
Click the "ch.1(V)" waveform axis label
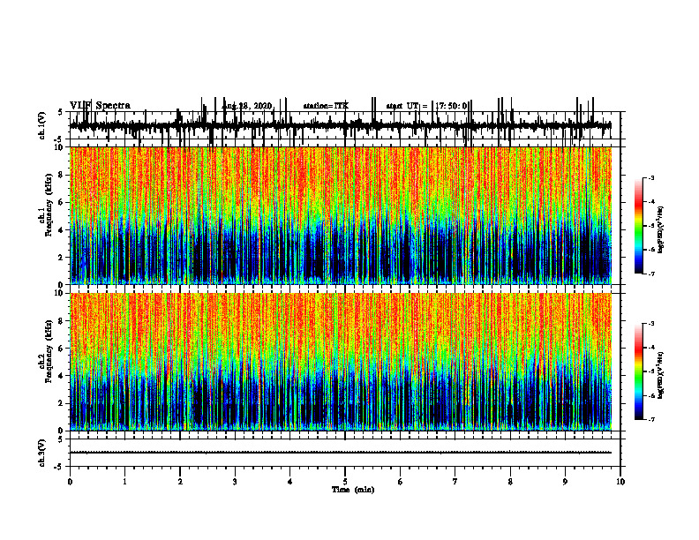[41, 125]
